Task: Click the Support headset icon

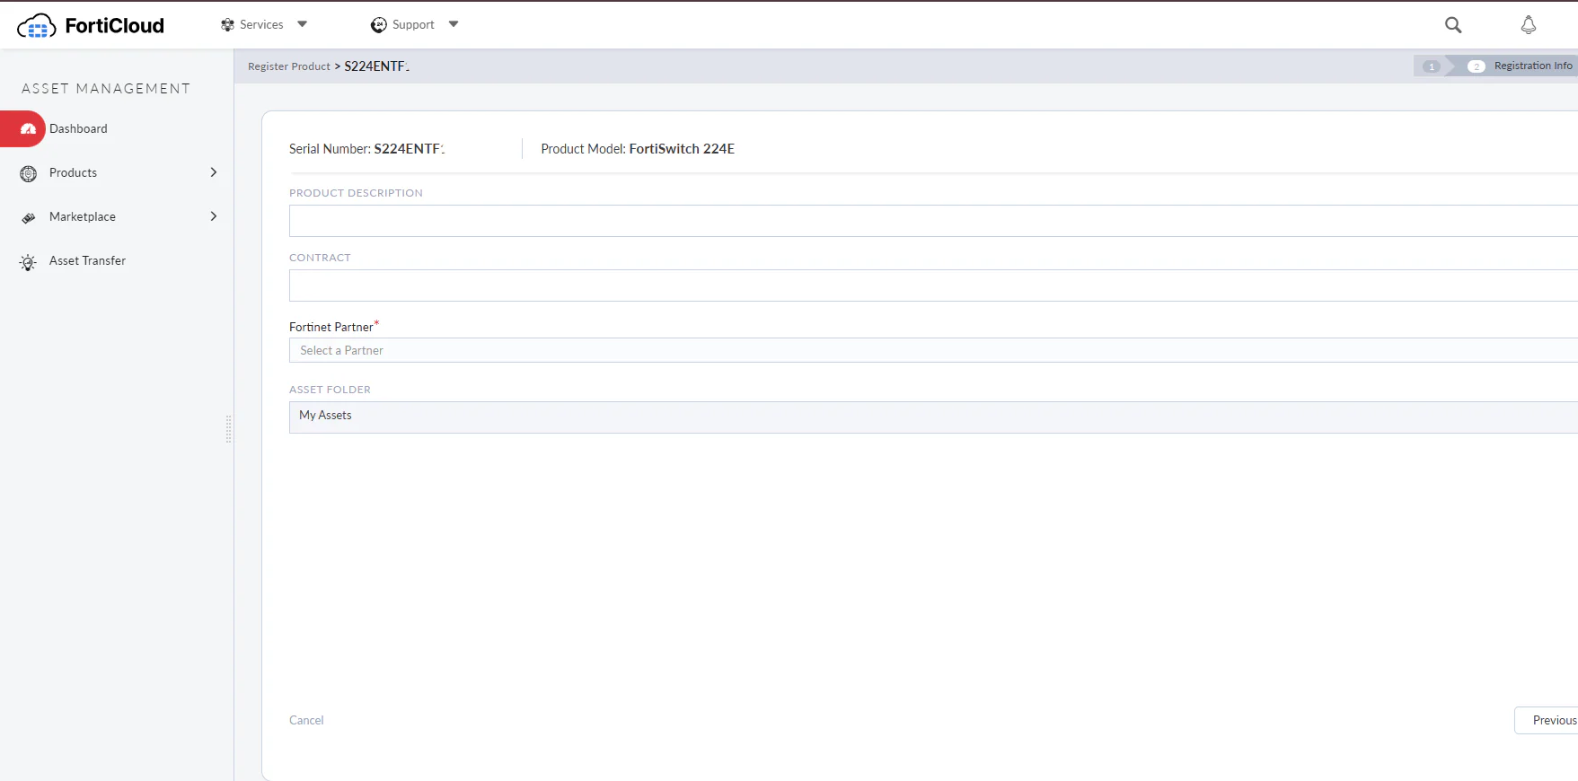Action: click(379, 25)
